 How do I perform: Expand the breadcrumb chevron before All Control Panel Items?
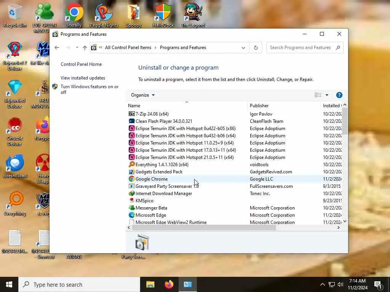pyautogui.click(x=101, y=48)
